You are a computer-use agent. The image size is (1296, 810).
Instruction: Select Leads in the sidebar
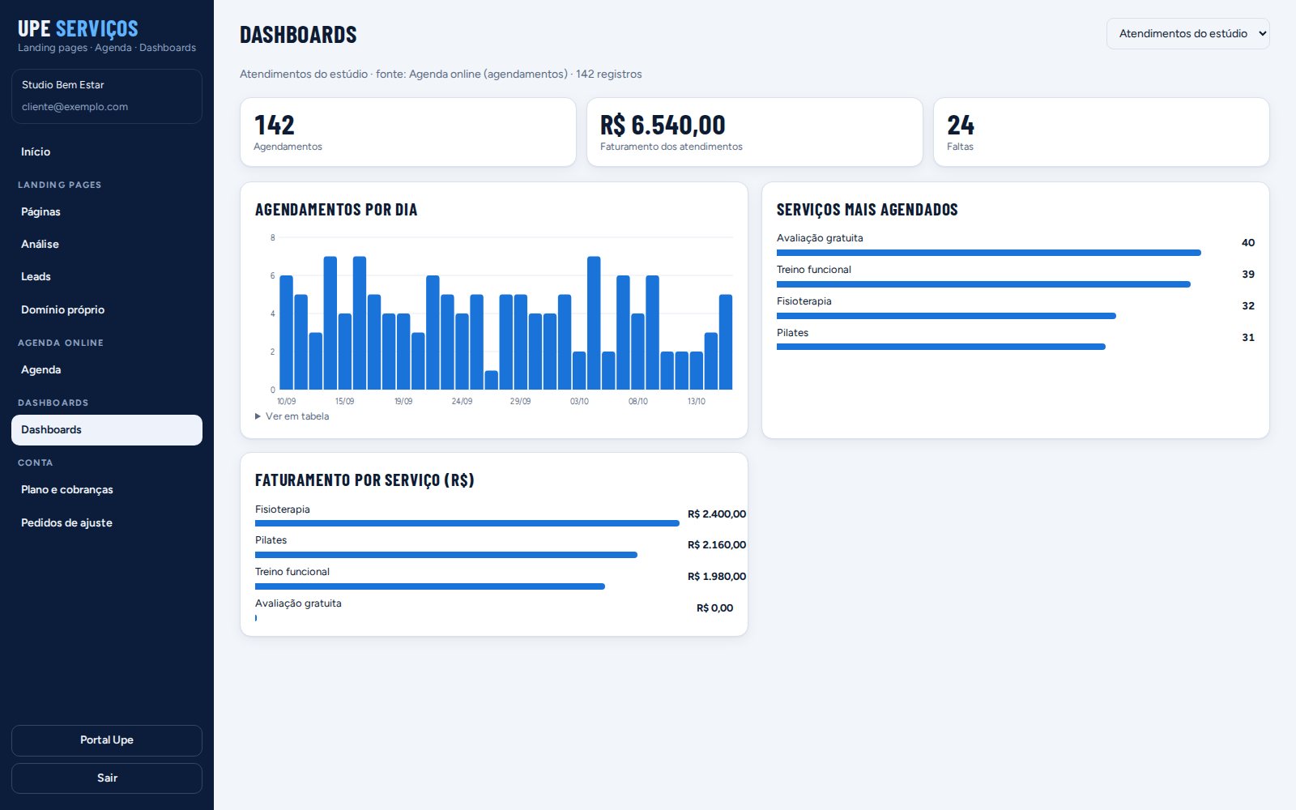point(107,276)
